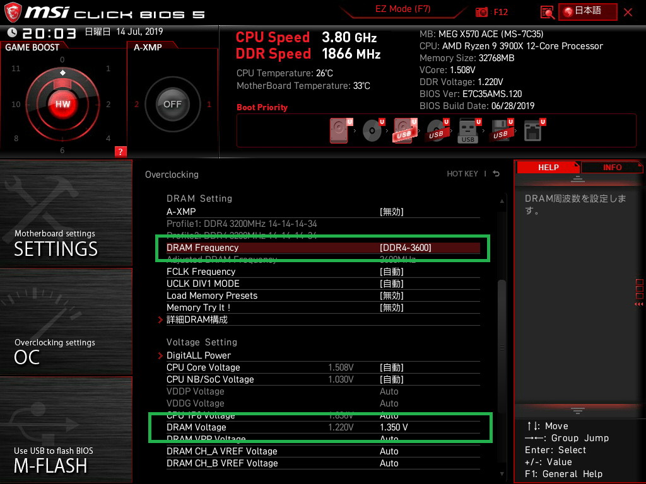The width and height of the screenshot is (646, 484).
Task: Select the USB hard disk boot icon
Action: tap(405, 130)
